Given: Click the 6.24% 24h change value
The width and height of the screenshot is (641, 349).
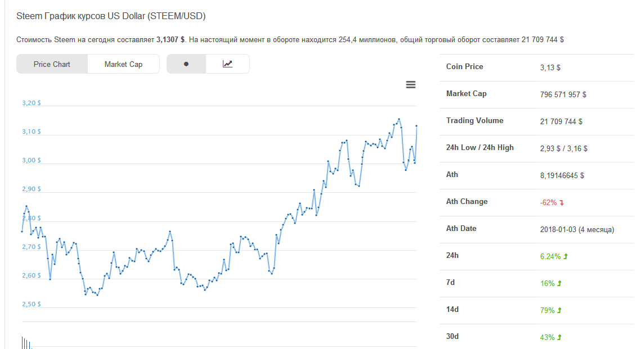Looking at the screenshot, I should click(x=550, y=256).
